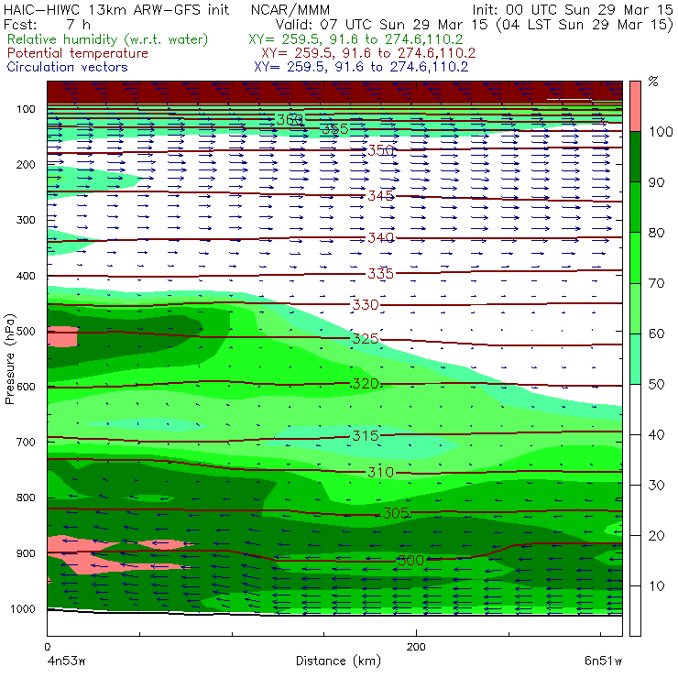This screenshot has width=678, height=678.
Task: Click the 300 pressure axis tick label
Action: coord(26,220)
